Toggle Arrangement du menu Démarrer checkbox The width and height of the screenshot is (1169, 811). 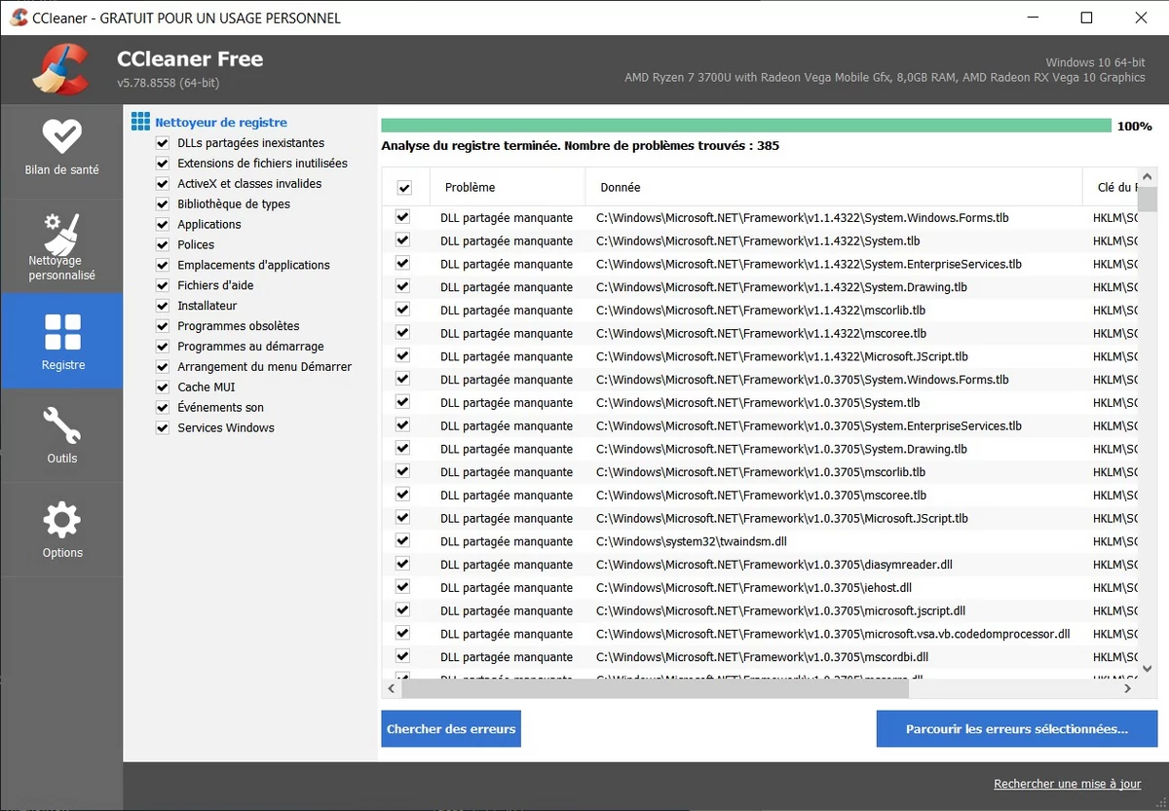tap(163, 367)
